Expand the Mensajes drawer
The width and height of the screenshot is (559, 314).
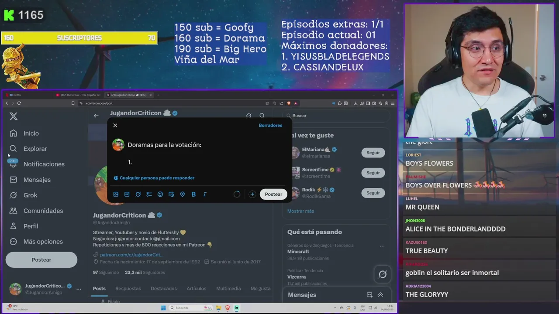381,295
